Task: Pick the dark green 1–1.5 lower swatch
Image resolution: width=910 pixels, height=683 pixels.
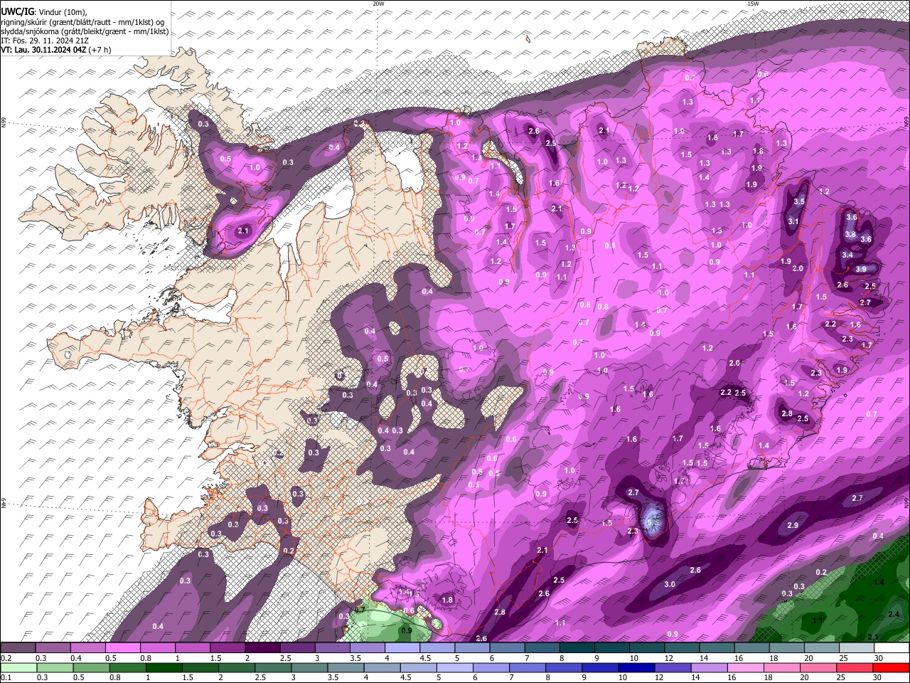Action: click(x=164, y=667)
